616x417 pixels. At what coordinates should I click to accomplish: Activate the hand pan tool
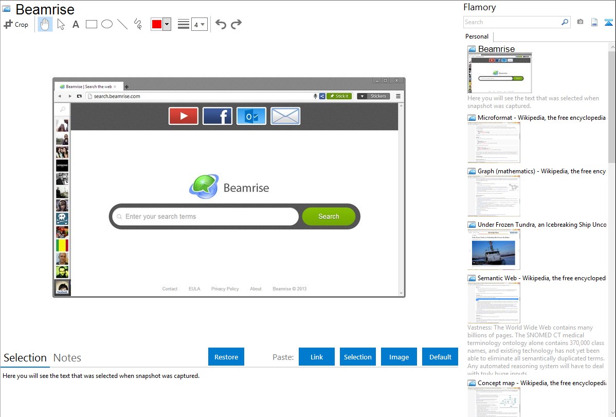[x=45, y=24]
